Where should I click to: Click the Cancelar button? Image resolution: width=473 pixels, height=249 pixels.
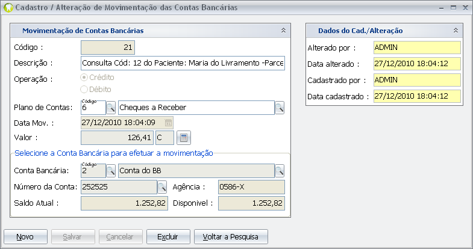click(121, 236)
